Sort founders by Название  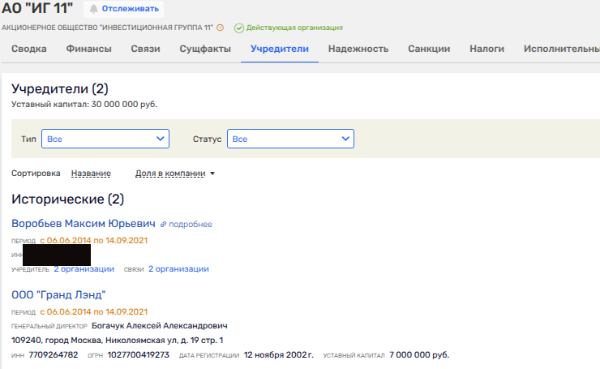tap(91, 174)
